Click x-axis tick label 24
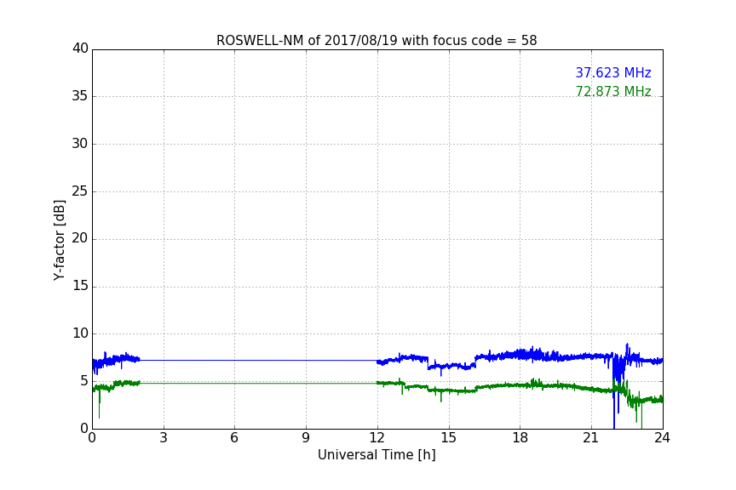This screenshot has height=490, width=736. click(x=662, y=438)
